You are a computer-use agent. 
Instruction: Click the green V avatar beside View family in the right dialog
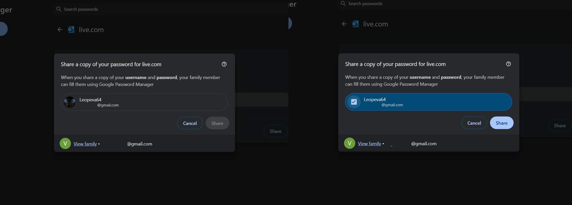tap(350, 143)
